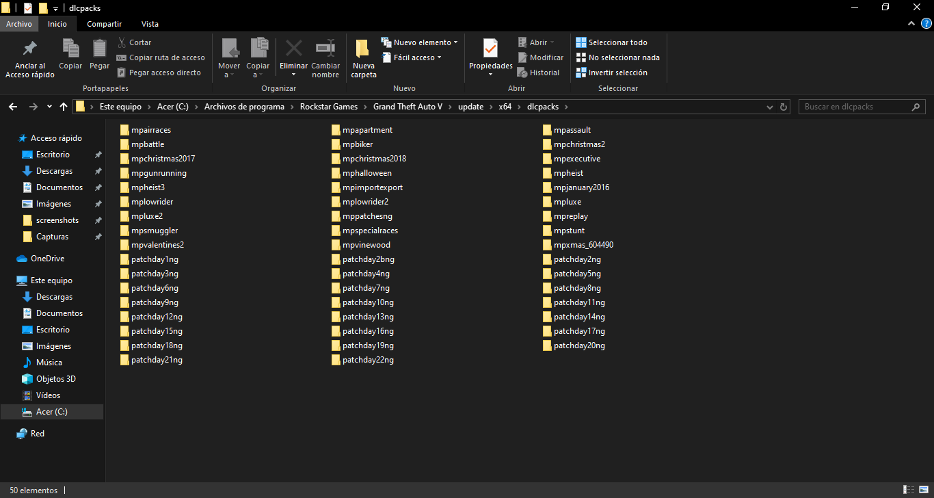
Task: Click the Buscar en dlcpacks search field
Action: 855,107
